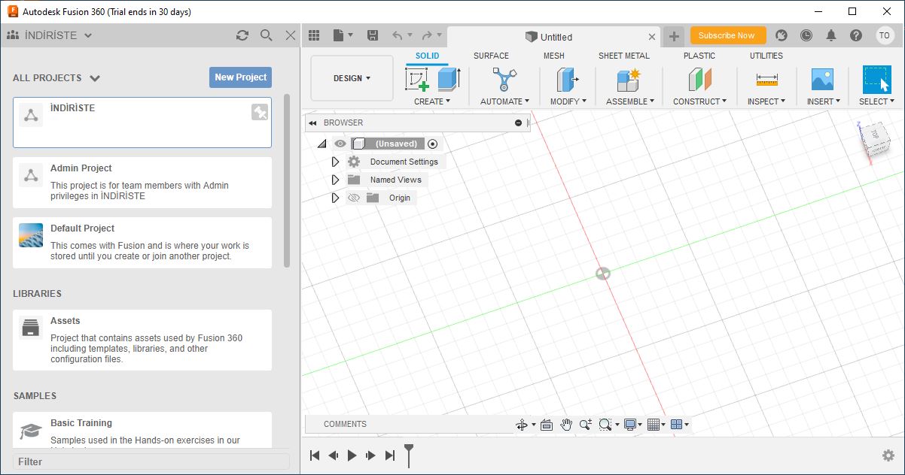Screen dimensions: 905x475
Task: Click the Look At icon
Action: tap(547, 425)
